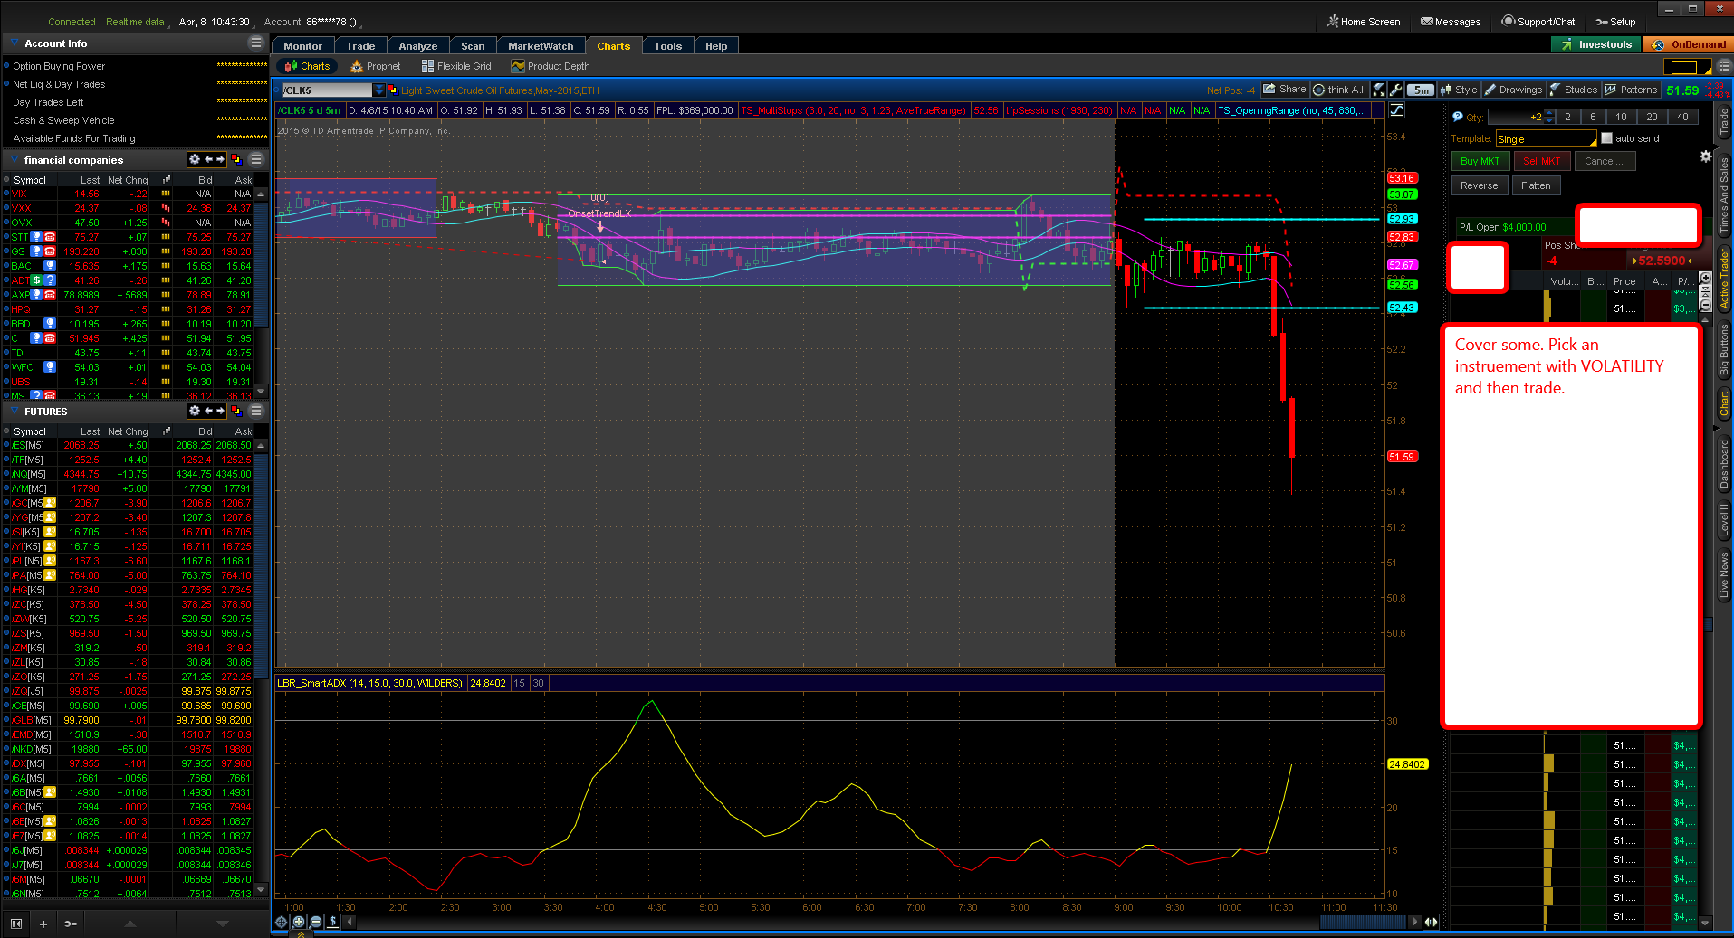This screenshot has height=938, width=1734.
Task: Switch to the Analyze tab
Action: click(x=418, y=46)
